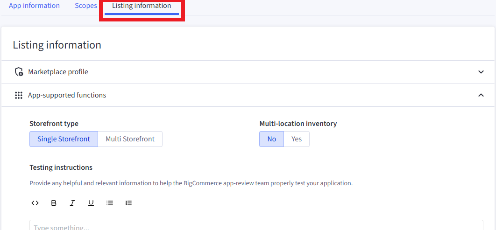Click the App-supported functions section title
Image resolution: width=496 pixels, height=230 pixels.
click(x=67, y=95)
